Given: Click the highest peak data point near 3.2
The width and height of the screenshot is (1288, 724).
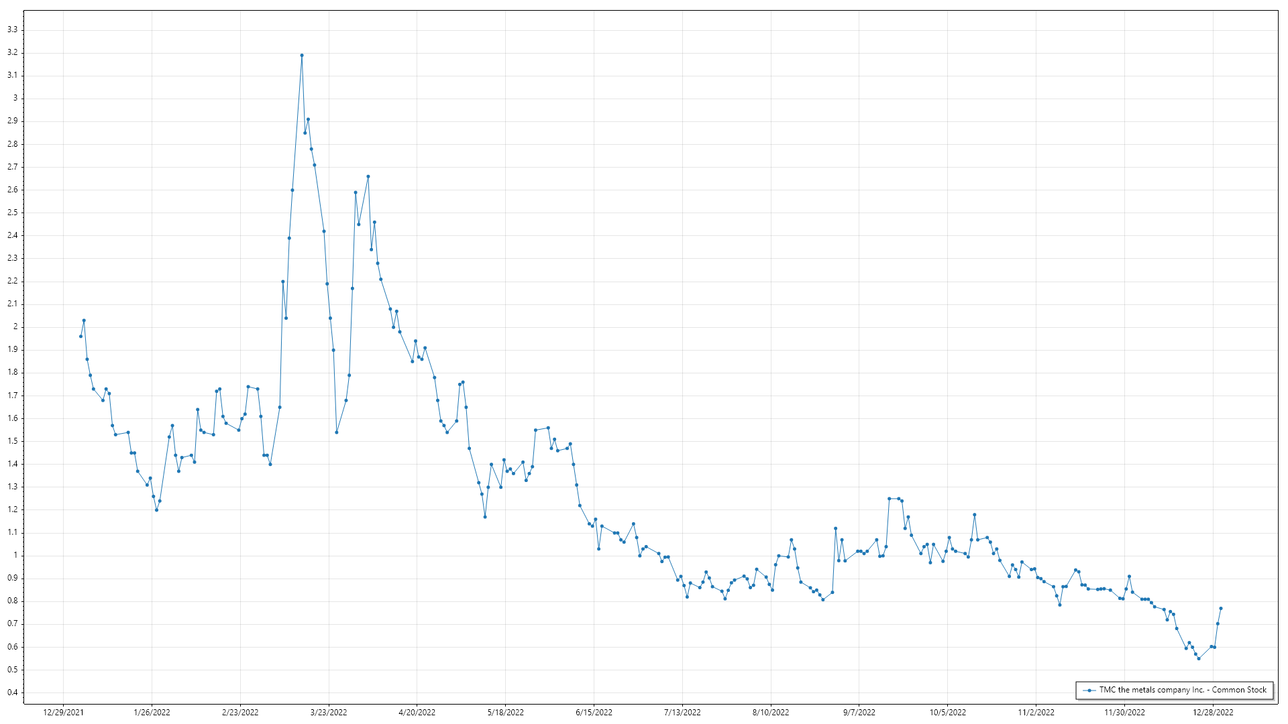Looking at the screenshot, I should coord(302,56).
